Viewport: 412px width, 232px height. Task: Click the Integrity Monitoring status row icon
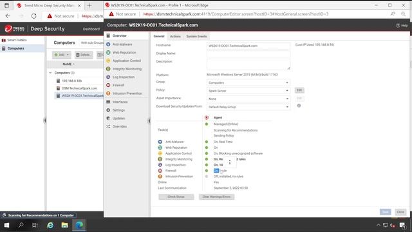pyautogui.click(x=160, y=159)
